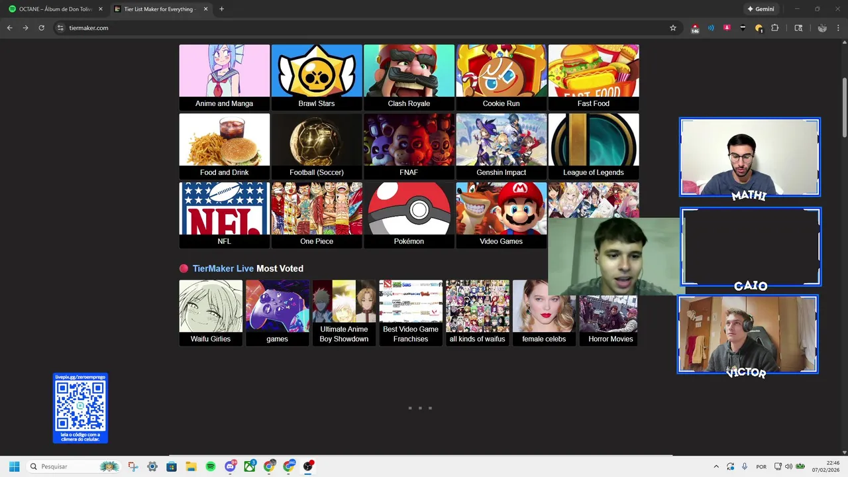Open Spotify from taskbar

click(x=211, y=466)
